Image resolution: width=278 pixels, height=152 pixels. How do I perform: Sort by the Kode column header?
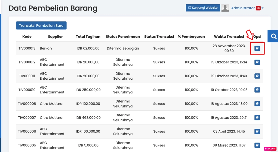pyautogui.click(x=27, y=37)
